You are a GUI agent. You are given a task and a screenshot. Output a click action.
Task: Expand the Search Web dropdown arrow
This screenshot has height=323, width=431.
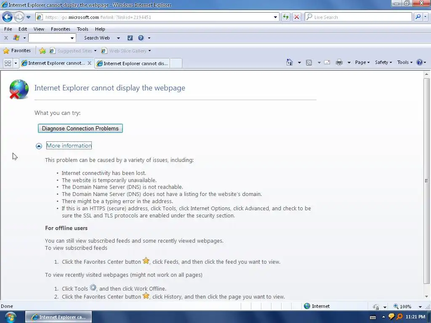(x=118, y=38)
